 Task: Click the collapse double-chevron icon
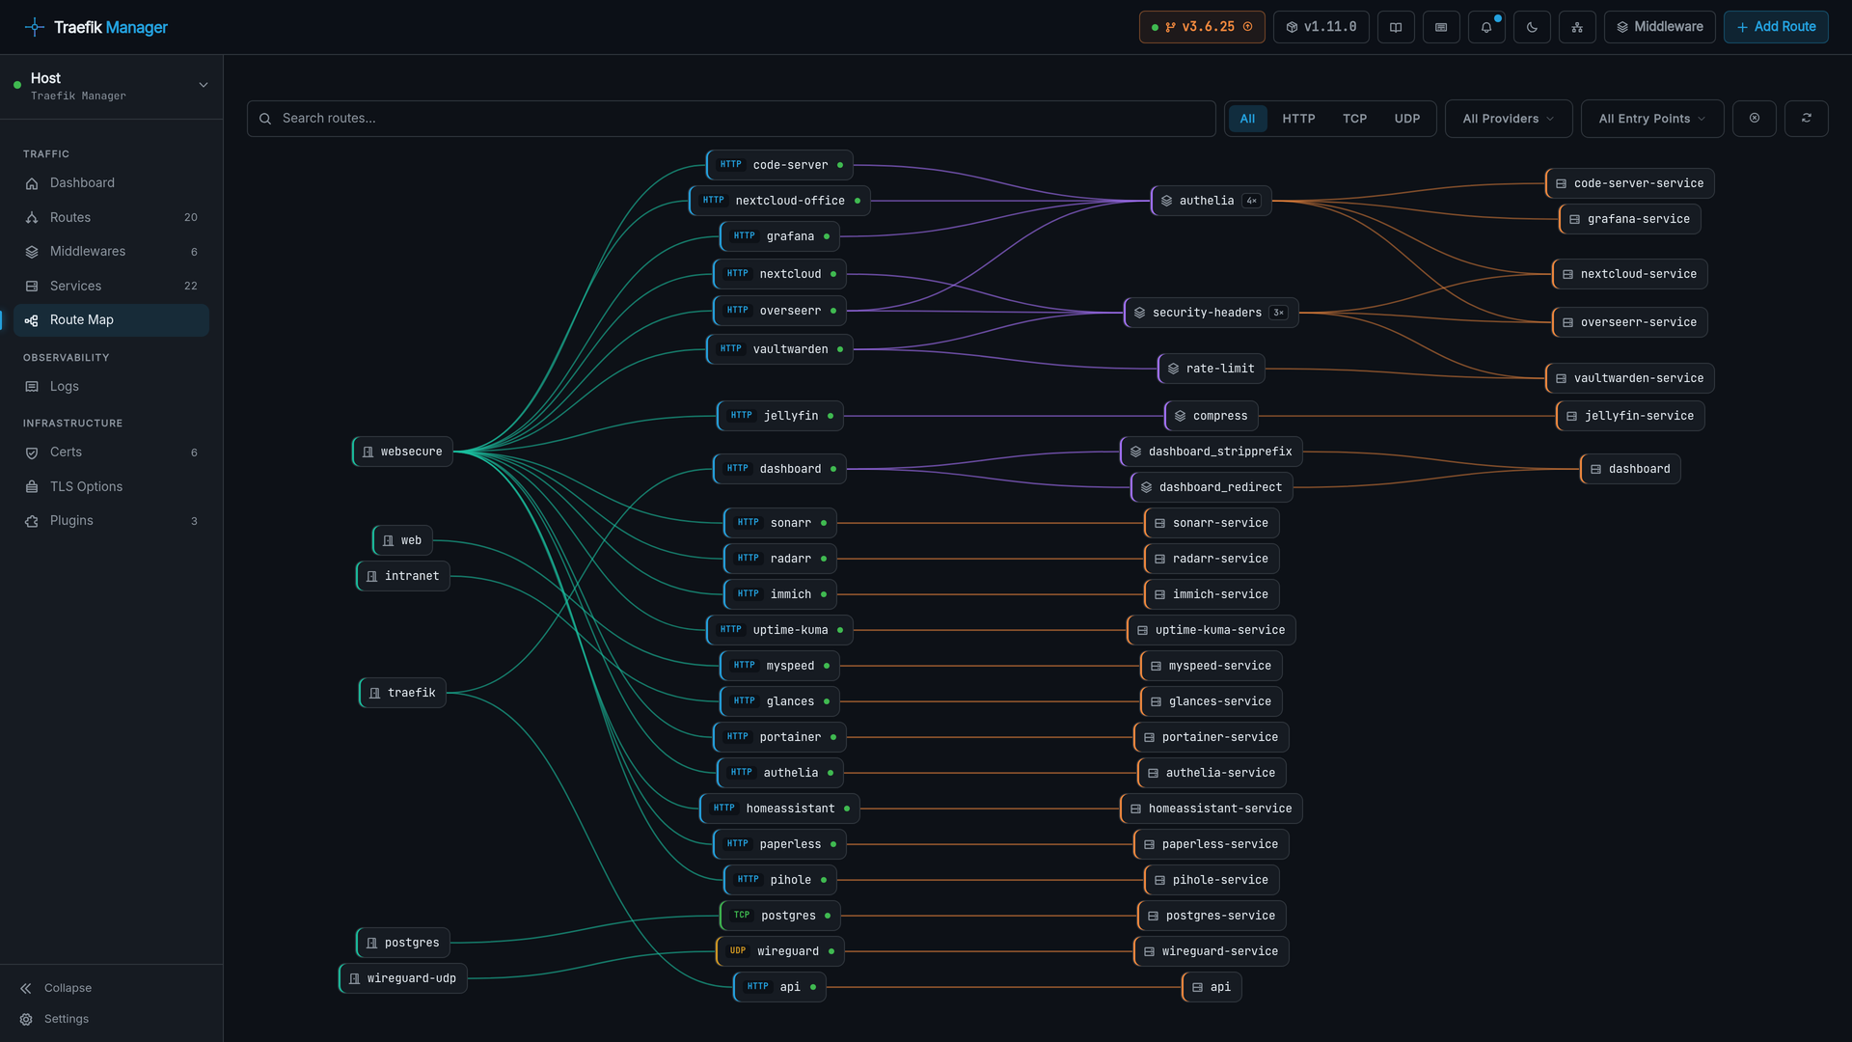(x=26, y=989)
